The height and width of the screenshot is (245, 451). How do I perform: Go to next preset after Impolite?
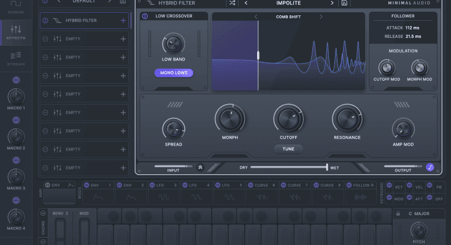333,3
